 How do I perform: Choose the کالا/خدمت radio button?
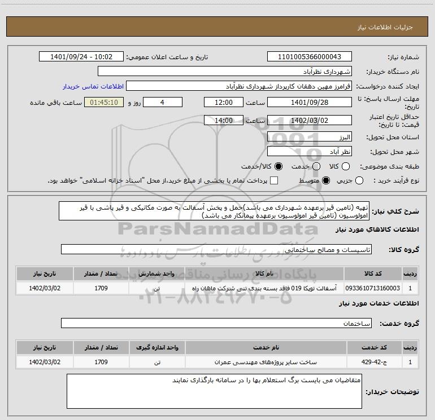click(278, 166)
